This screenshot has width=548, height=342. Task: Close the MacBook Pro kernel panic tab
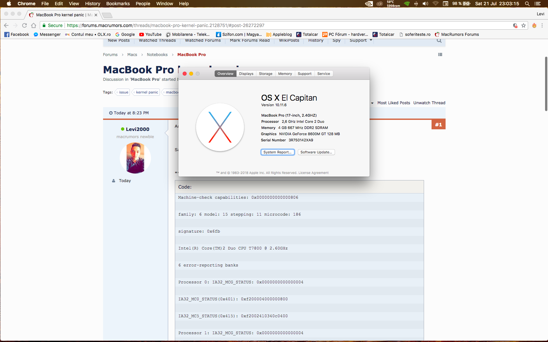(96, 15)
